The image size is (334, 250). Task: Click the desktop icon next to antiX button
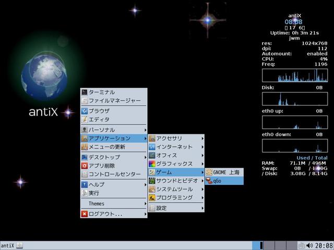[19, 245]
